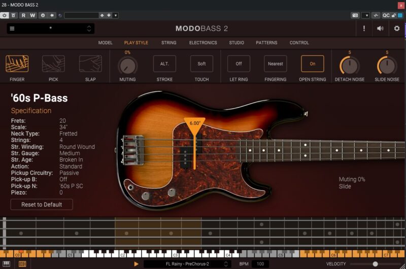Click the 'Round Wound' string winding value
The image size is (406, 269).
77,147
